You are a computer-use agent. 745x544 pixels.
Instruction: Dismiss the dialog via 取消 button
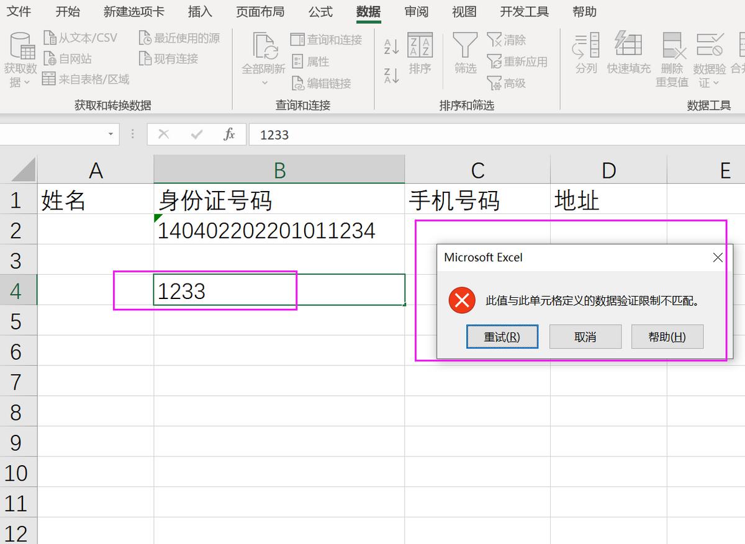pos(585,336)
